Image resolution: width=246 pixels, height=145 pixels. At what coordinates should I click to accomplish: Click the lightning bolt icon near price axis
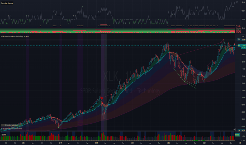pos(235,129)
